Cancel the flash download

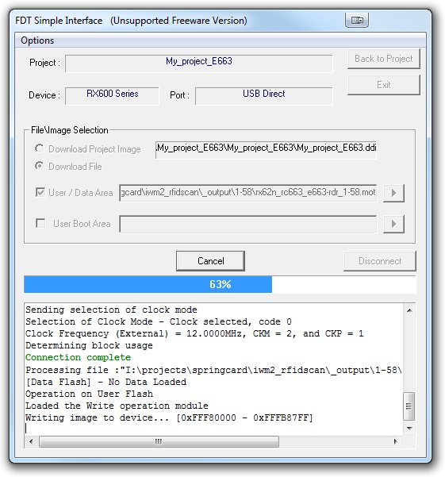tap(210, 261)
